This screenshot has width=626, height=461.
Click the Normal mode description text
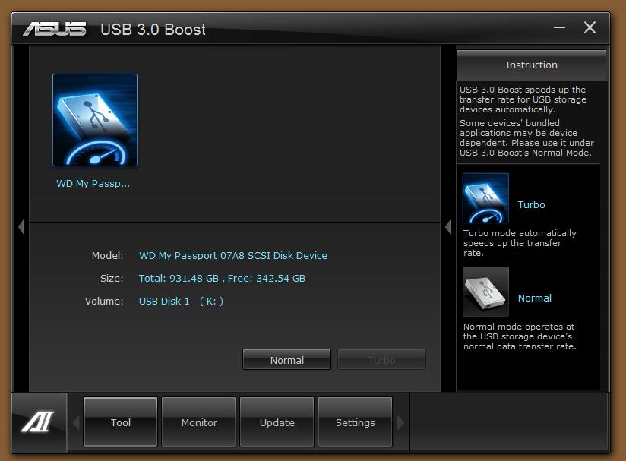(520, 336)
